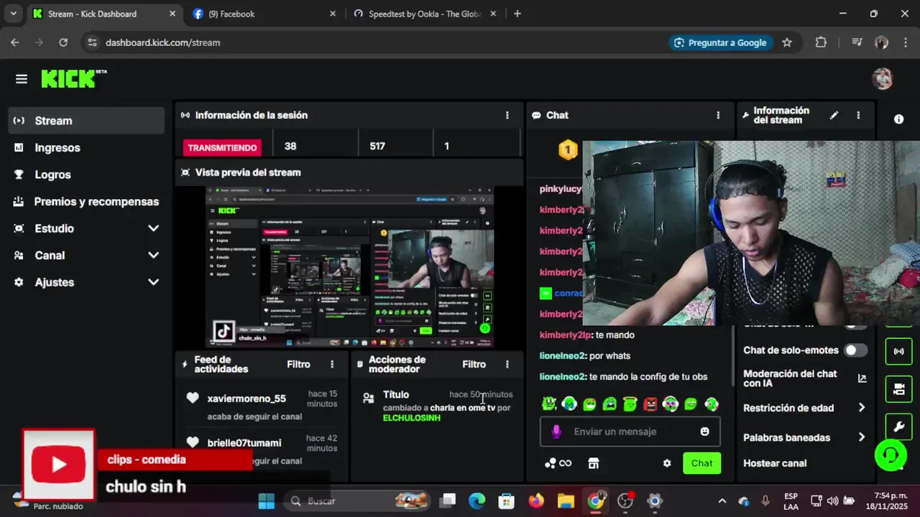Open Restricción de edad arrow
This screenshot has width=920, height=517.
[x=861, y=408]
